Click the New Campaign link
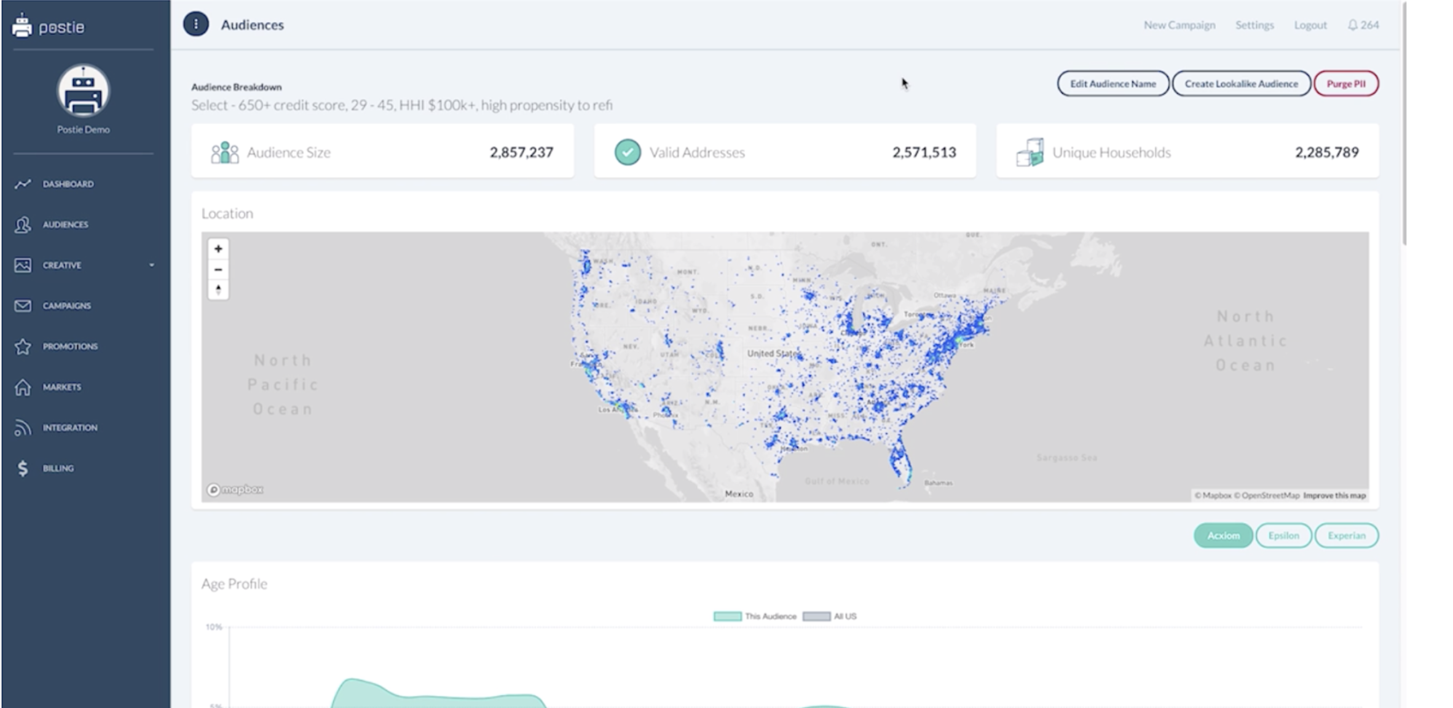The height and width of the screenshot is (708, 1453). point(1179,25)
